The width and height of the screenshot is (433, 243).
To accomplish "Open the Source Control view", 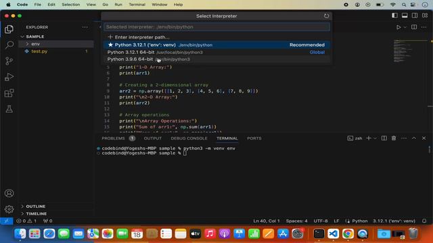I will (9, 61).
